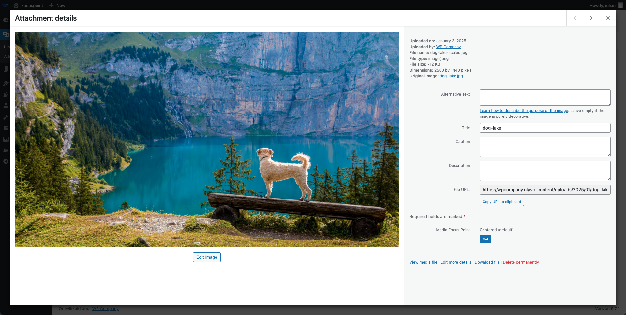
Task: Focus the Caption text area
Action: point(545,147)
